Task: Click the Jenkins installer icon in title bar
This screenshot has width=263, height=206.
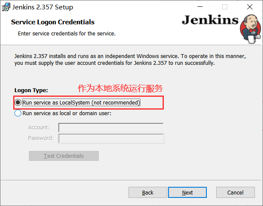Action: [x=6, y=7]
